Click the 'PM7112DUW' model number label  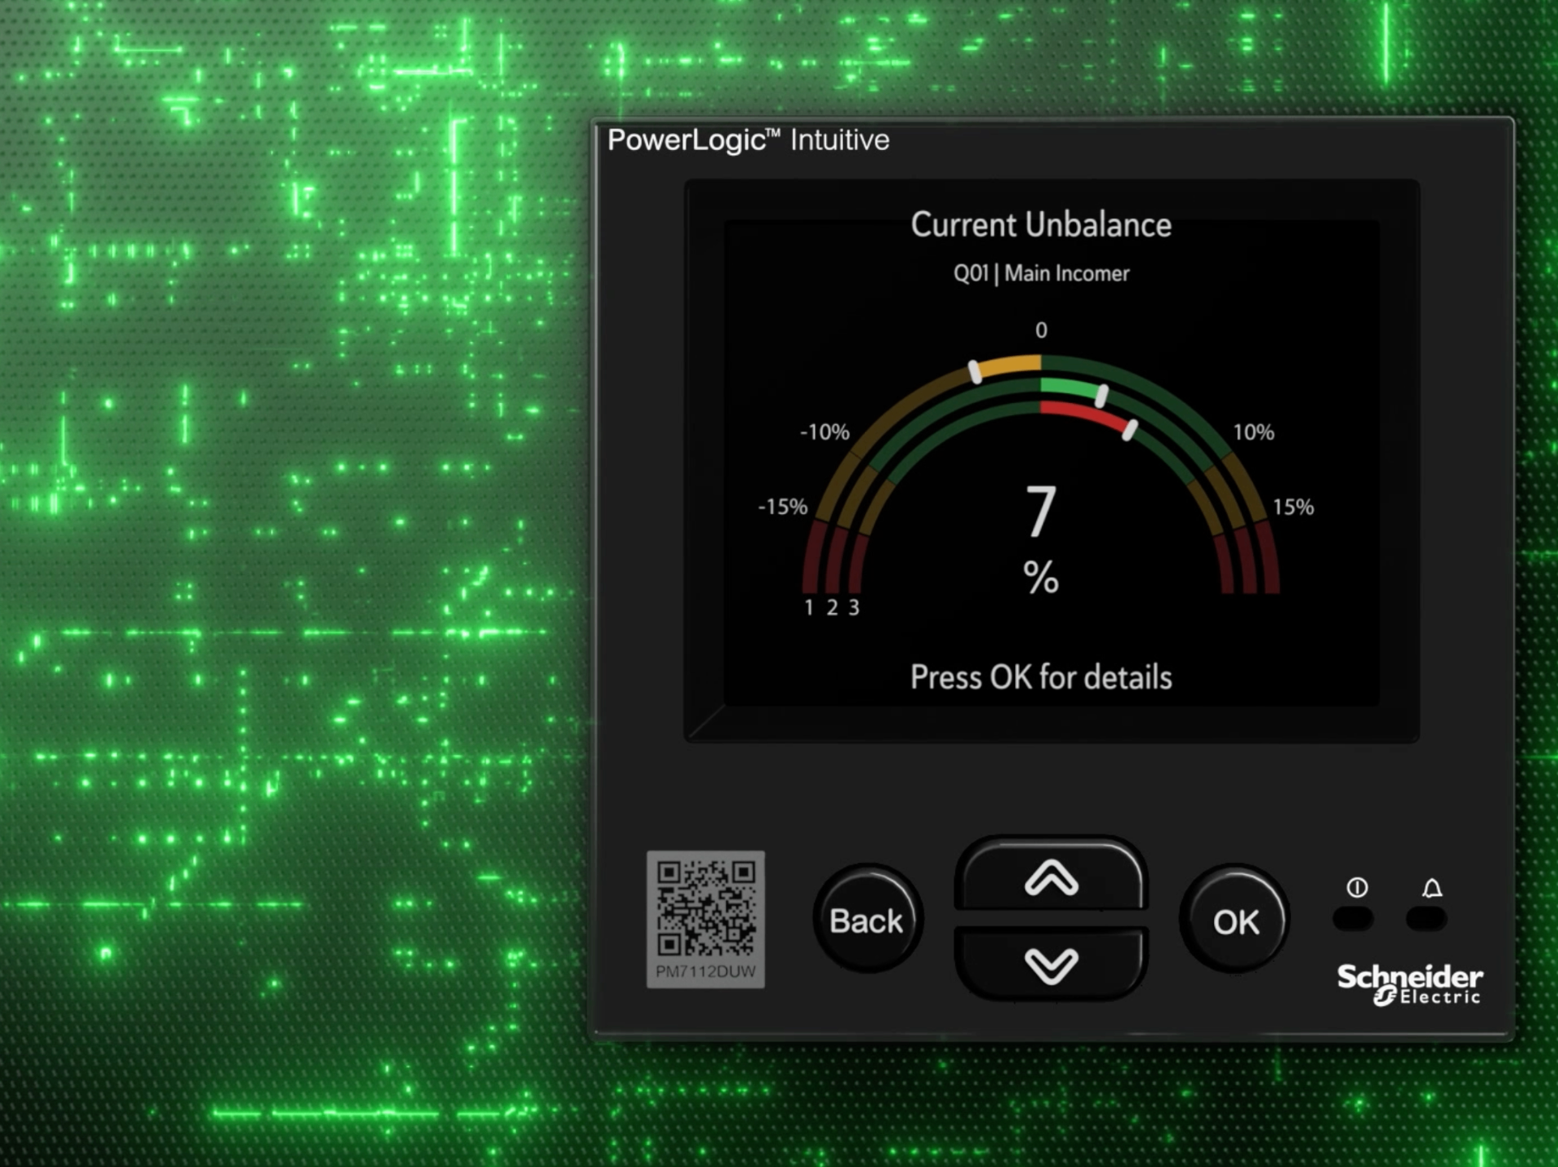coord(706,972)
